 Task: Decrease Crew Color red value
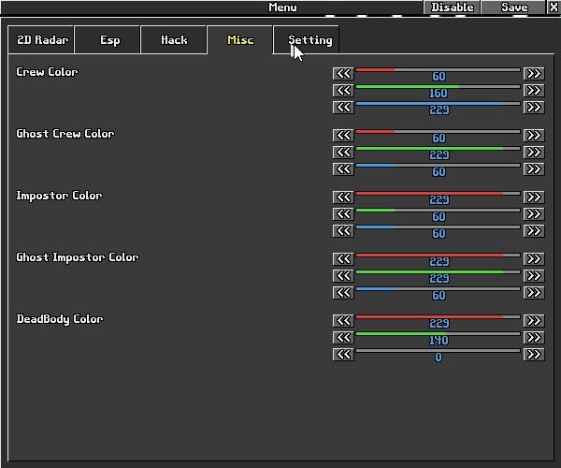tap(343, 73)
